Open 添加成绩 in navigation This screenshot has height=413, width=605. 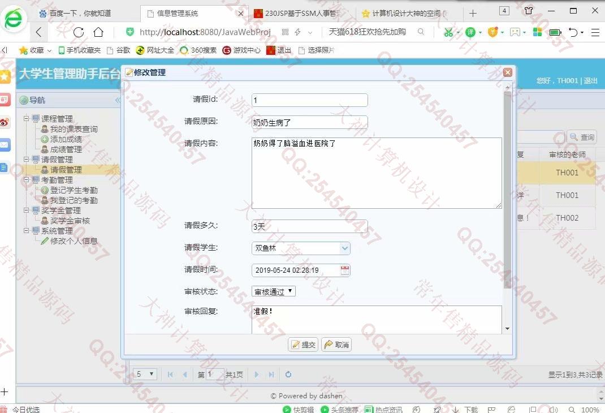66,139
